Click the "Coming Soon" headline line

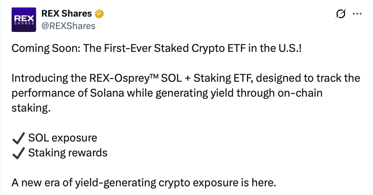156,48
